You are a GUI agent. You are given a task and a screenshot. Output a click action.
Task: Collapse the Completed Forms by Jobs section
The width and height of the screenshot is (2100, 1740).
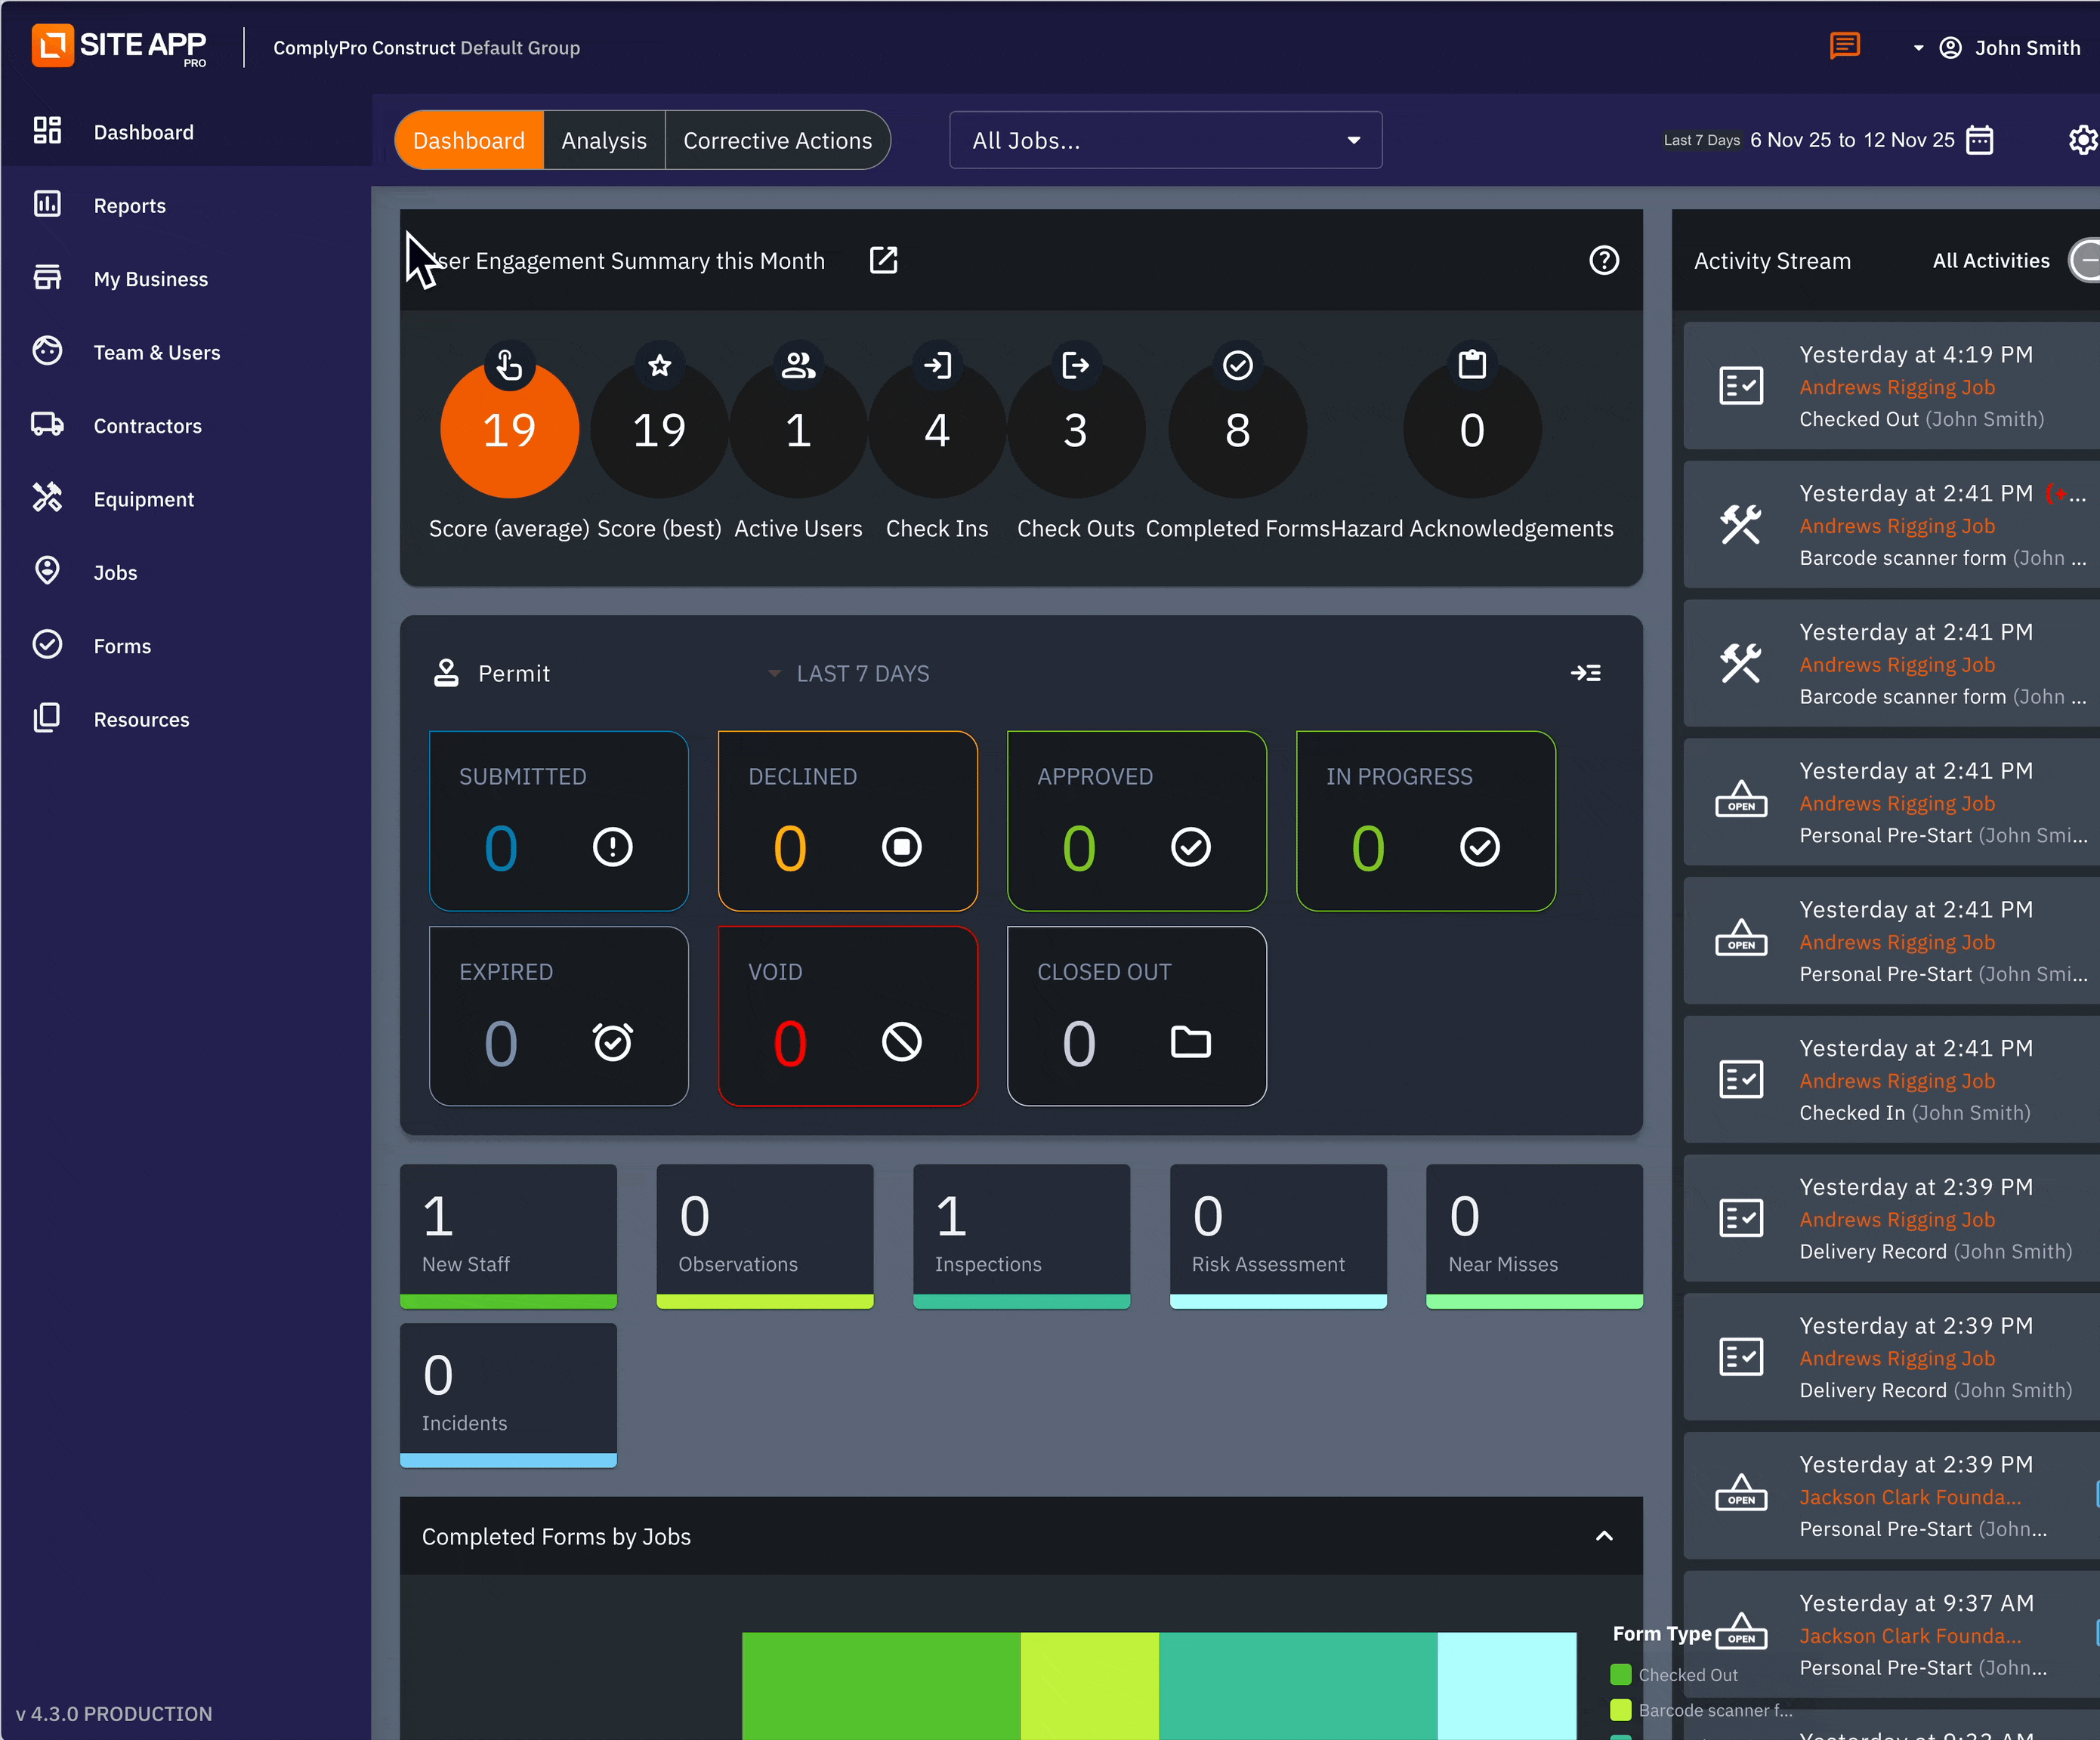pos(1604,1536)
